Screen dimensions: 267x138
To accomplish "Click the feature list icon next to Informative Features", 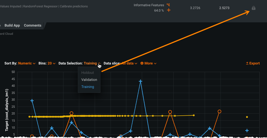I will click(168, 5).
